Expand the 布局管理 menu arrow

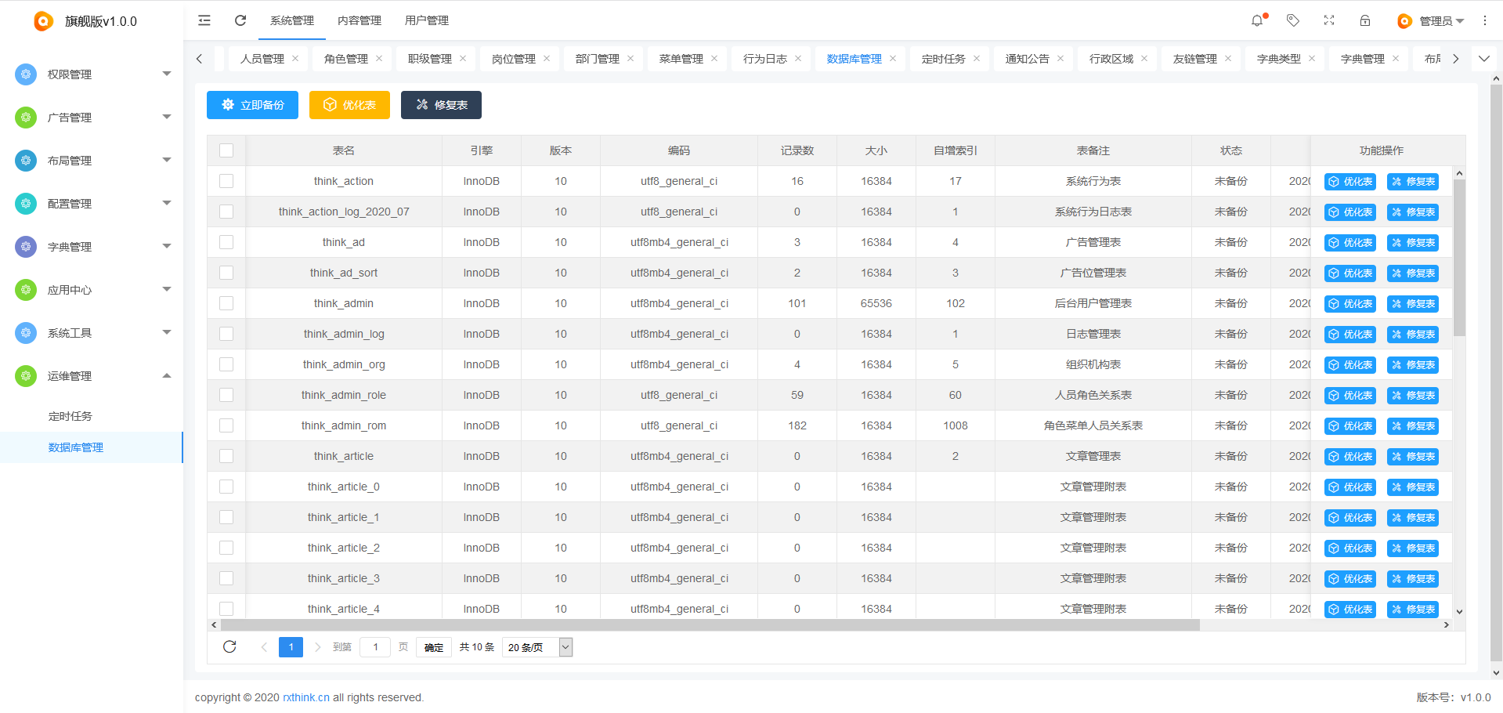pyautogui.click(x=167, y=160)
